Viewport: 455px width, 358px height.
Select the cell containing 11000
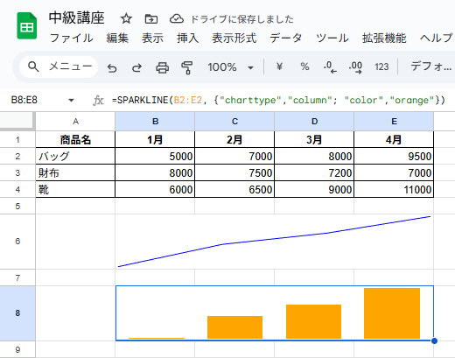coord(394,189)
